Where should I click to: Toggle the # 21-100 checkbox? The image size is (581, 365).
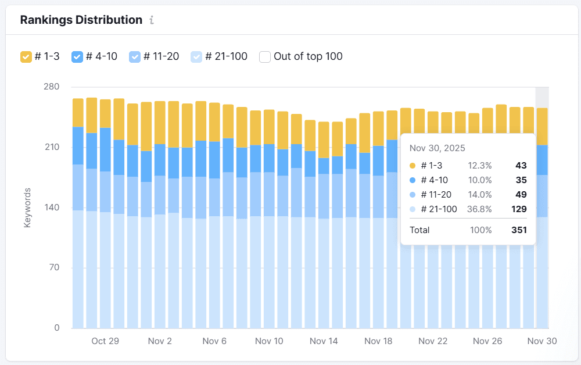click(x=196, y=57)
